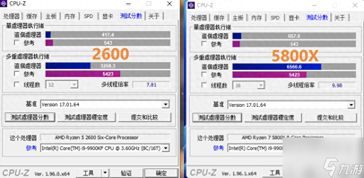The height and width of the screenshot is (178, 364).
Task: Open 基准 Version dropdown in right window
Action: tap(291, 105)
